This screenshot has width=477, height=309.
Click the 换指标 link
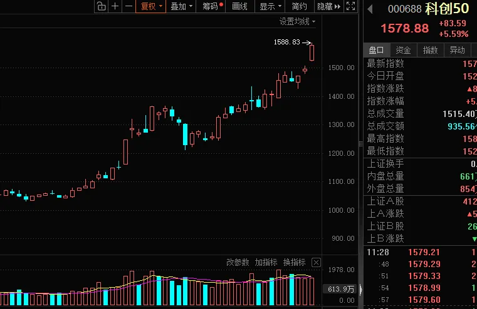click(x=294, y=262)
